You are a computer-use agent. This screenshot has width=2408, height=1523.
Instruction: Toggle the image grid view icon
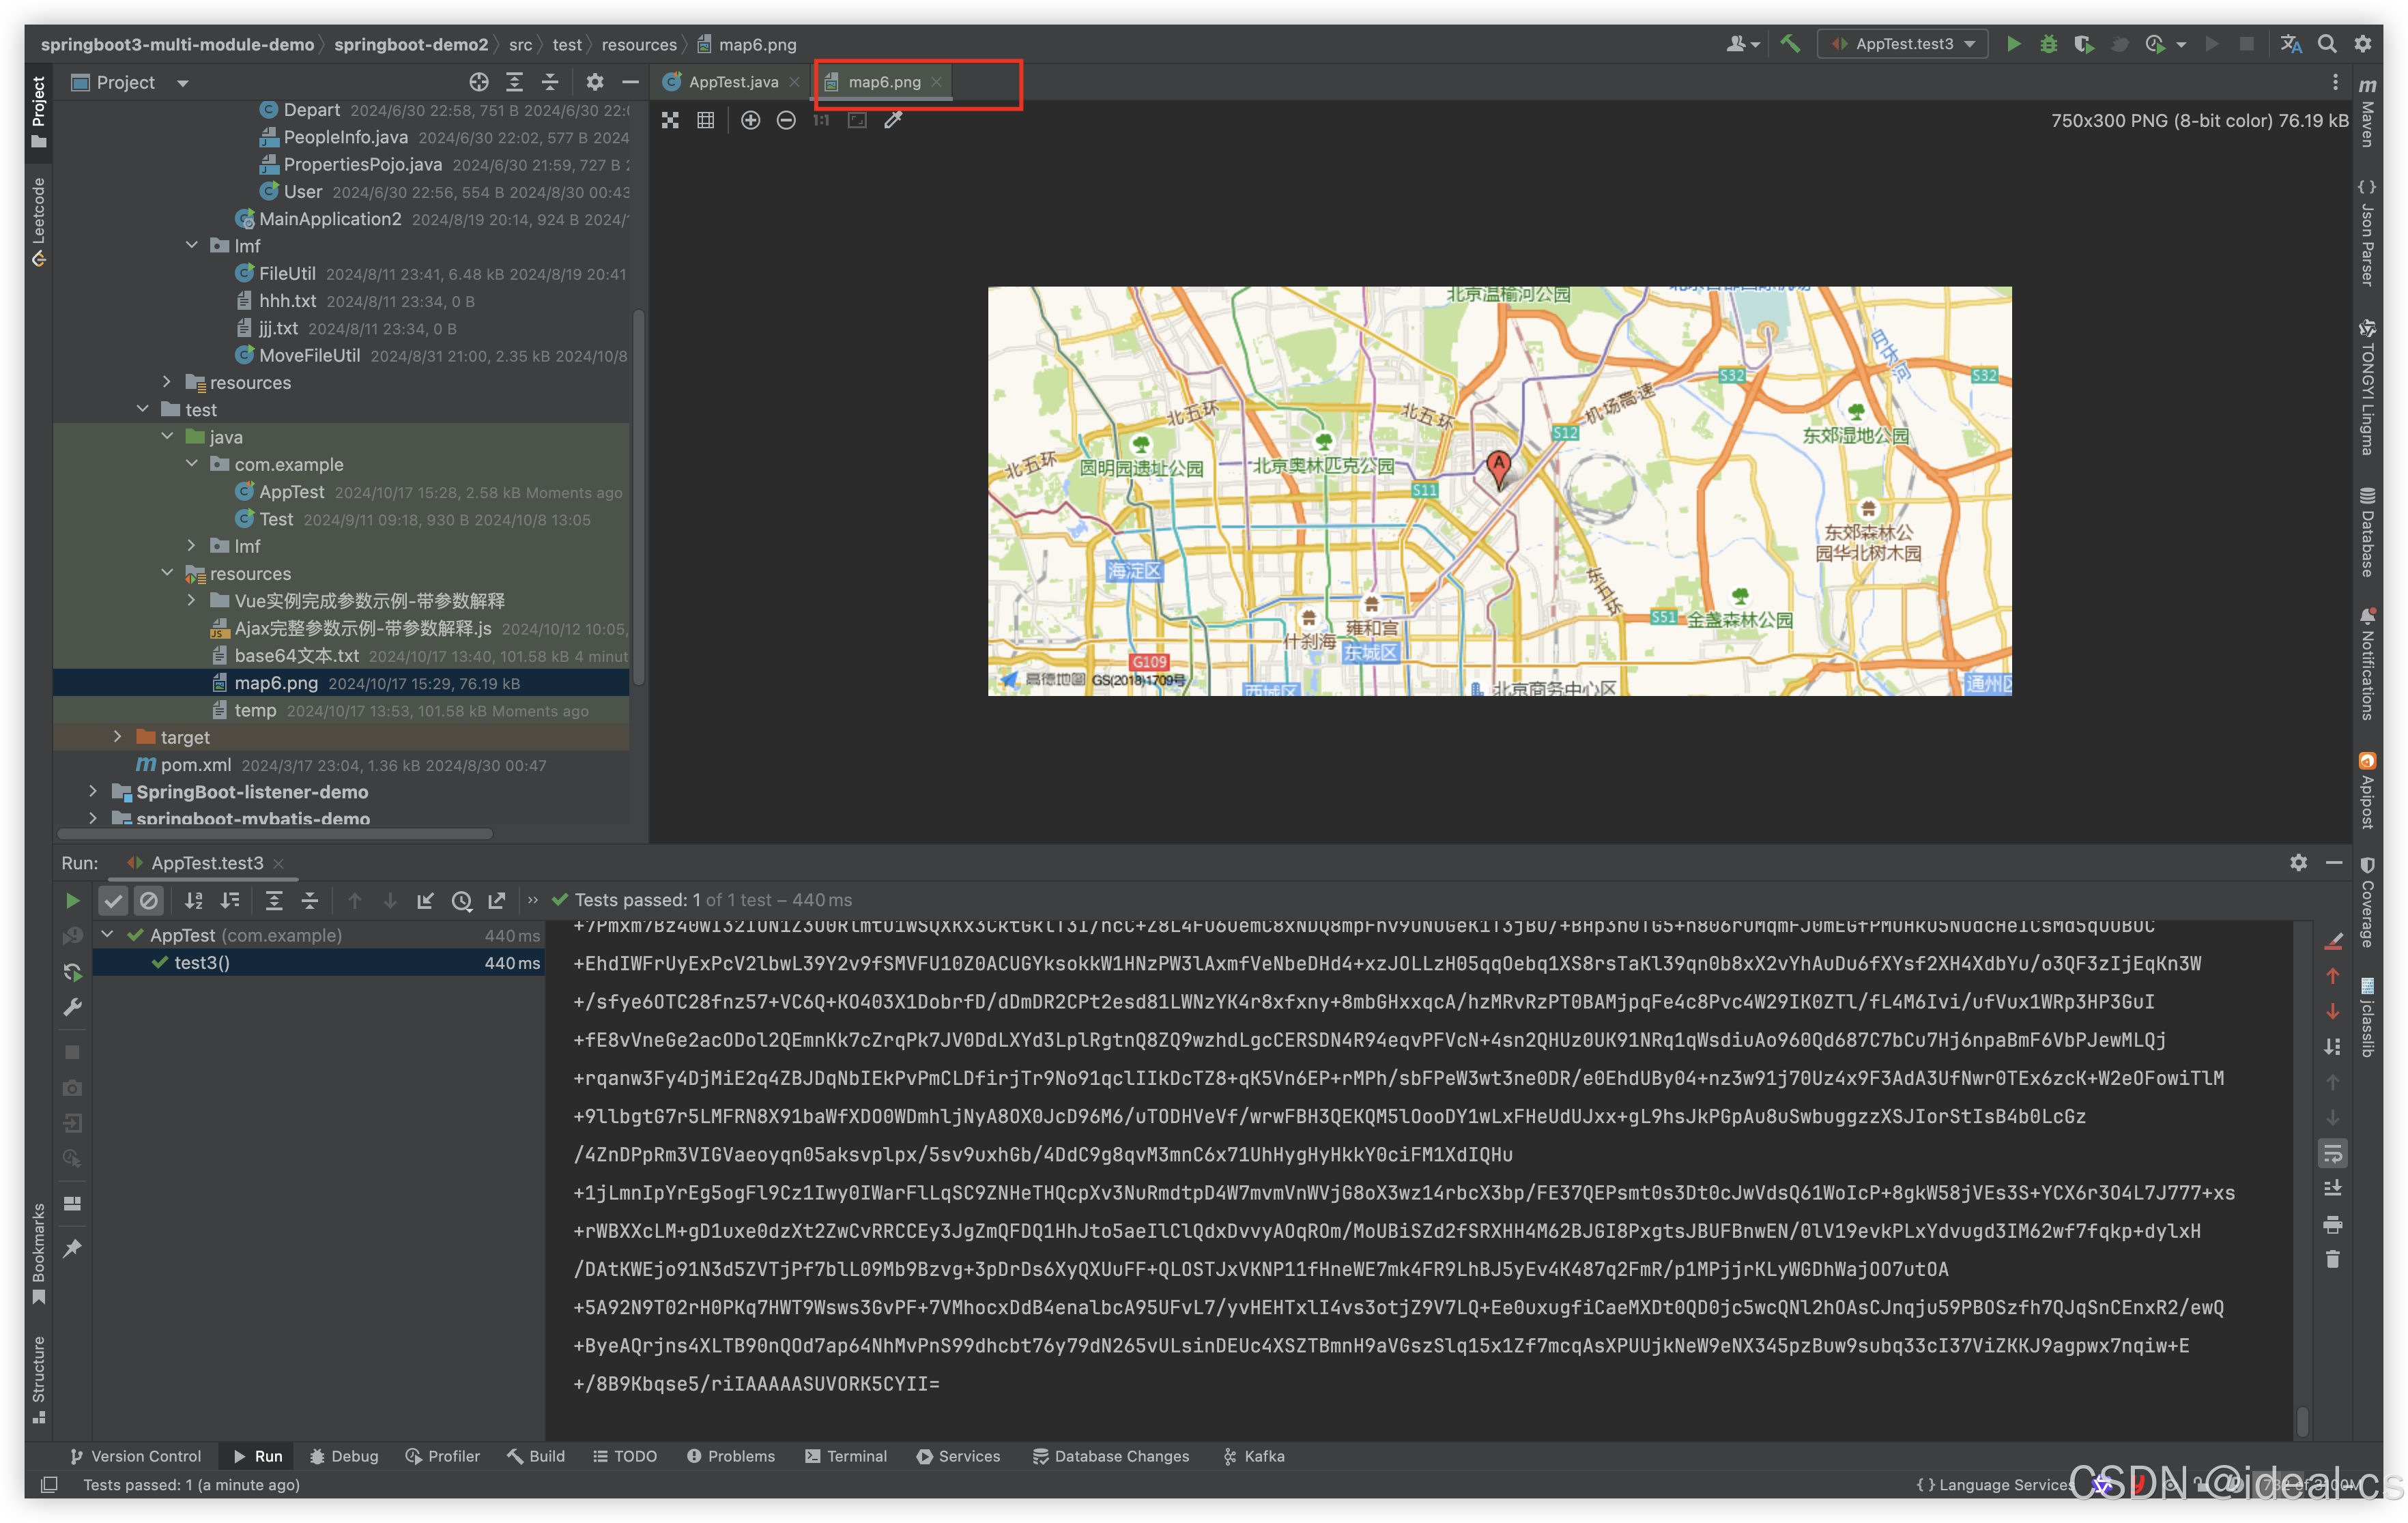coord(706,121)
